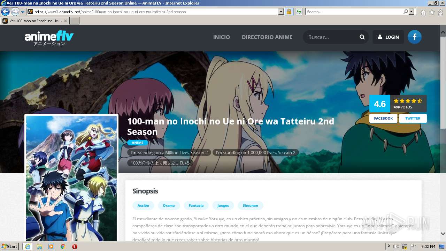Click the Internet Explorer back arrow
The image size is (446, 251).
[5, 12]
